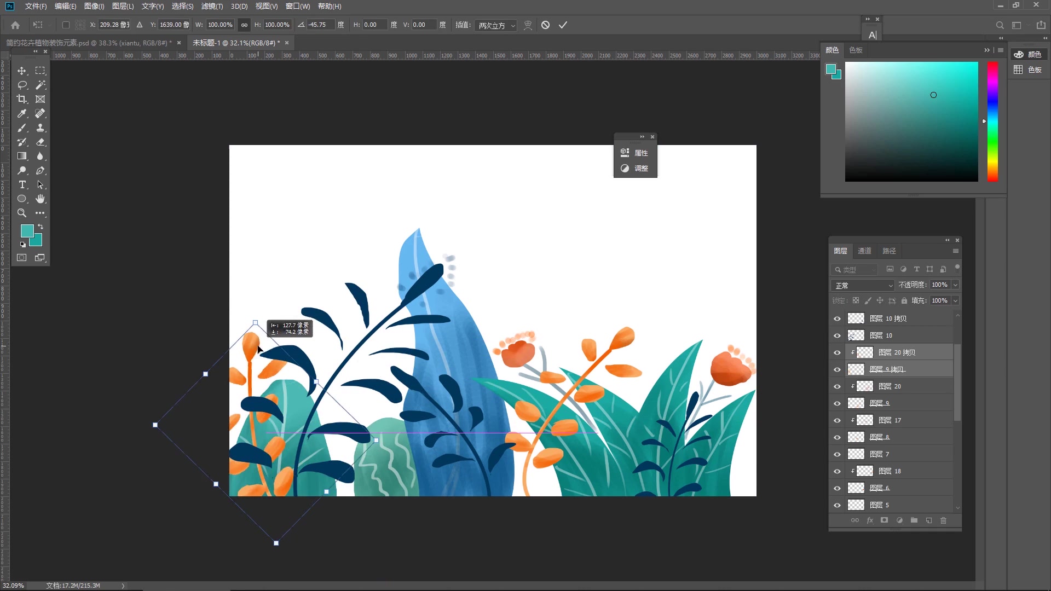Viewport: 1051px width, 591px height.
Task: Select the Hand tool
Action: pos(40,199)
